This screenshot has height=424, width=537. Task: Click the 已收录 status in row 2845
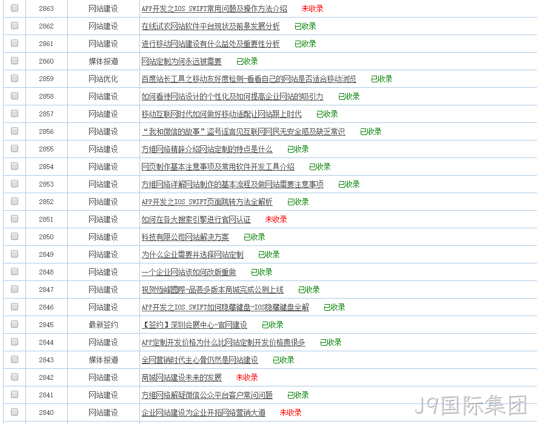tap(272, 325)
